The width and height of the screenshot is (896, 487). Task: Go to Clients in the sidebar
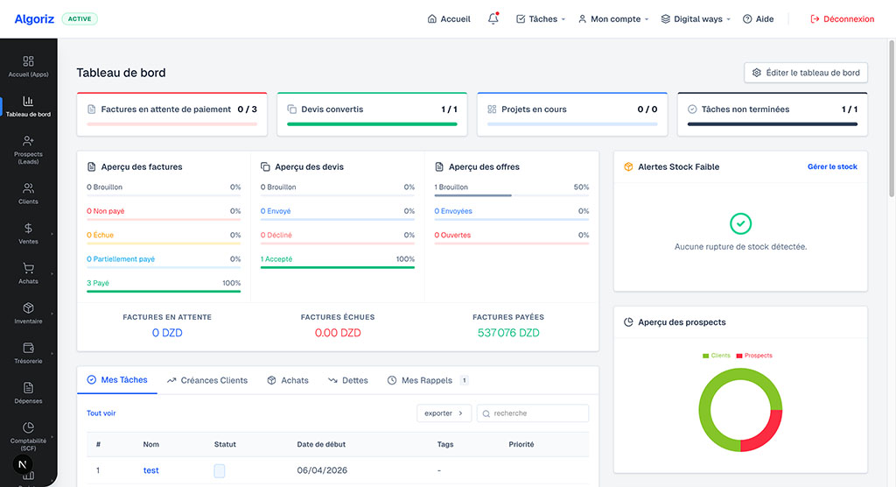pos(28,194)
